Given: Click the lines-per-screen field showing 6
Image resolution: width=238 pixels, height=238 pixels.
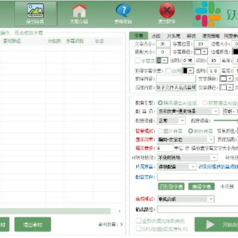Looking at the screenshot, I should (165, 148).
